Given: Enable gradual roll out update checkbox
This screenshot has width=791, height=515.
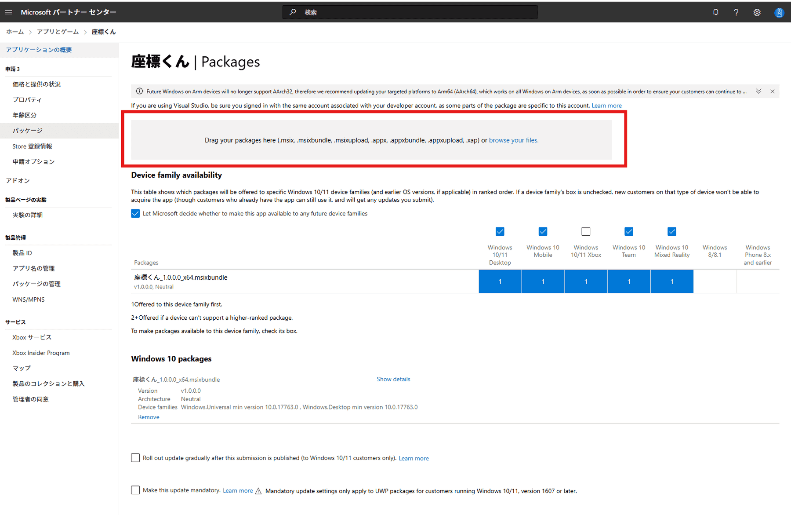Looking at the screenshot, I should tap(135, 458).
